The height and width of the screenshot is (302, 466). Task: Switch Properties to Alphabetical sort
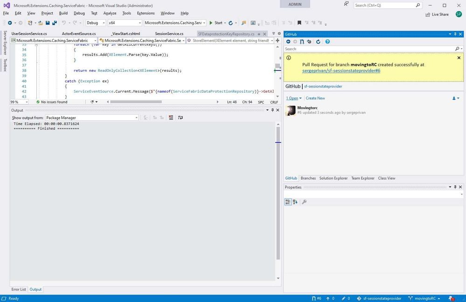point(295,202)
